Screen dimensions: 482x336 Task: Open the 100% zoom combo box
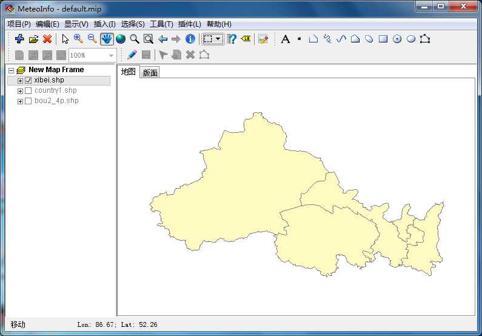(x=111, y=56)
